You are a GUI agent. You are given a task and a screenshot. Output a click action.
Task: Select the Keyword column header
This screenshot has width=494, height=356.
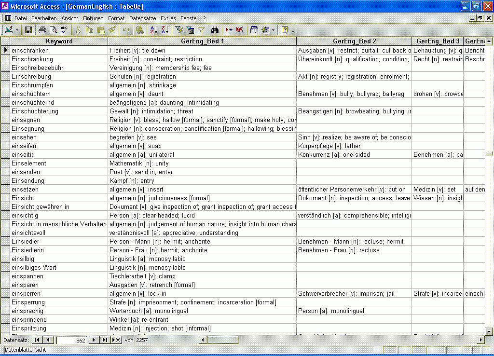59,41
